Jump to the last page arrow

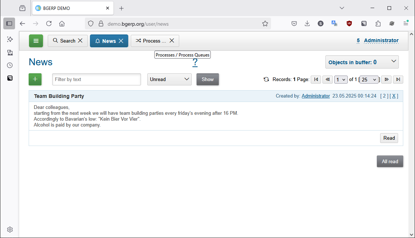point(398,79)
